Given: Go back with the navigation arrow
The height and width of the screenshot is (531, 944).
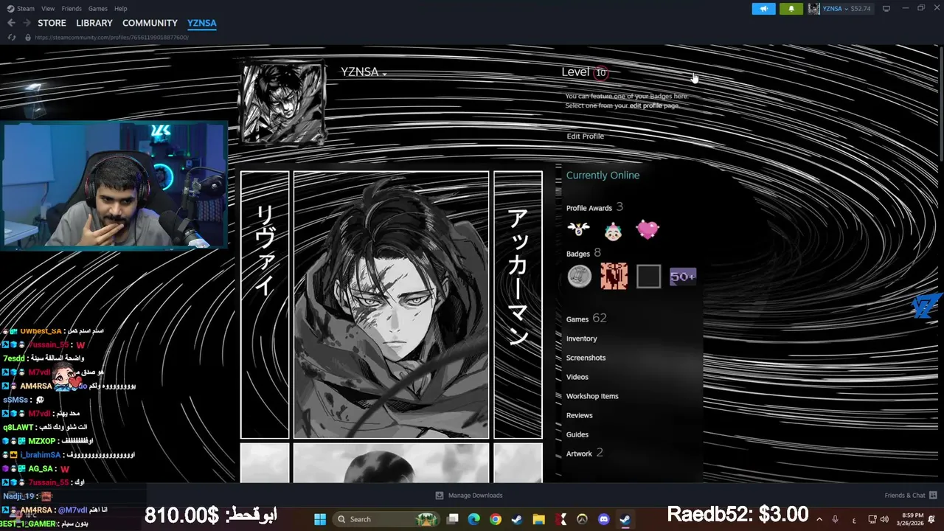Looking at the screenshot, I should [11, 23].
